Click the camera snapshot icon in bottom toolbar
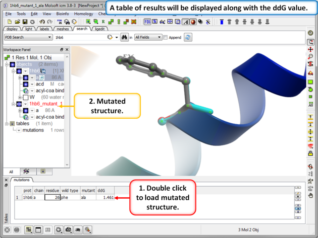The image size is (318, 238). click(x=68, y=230)
